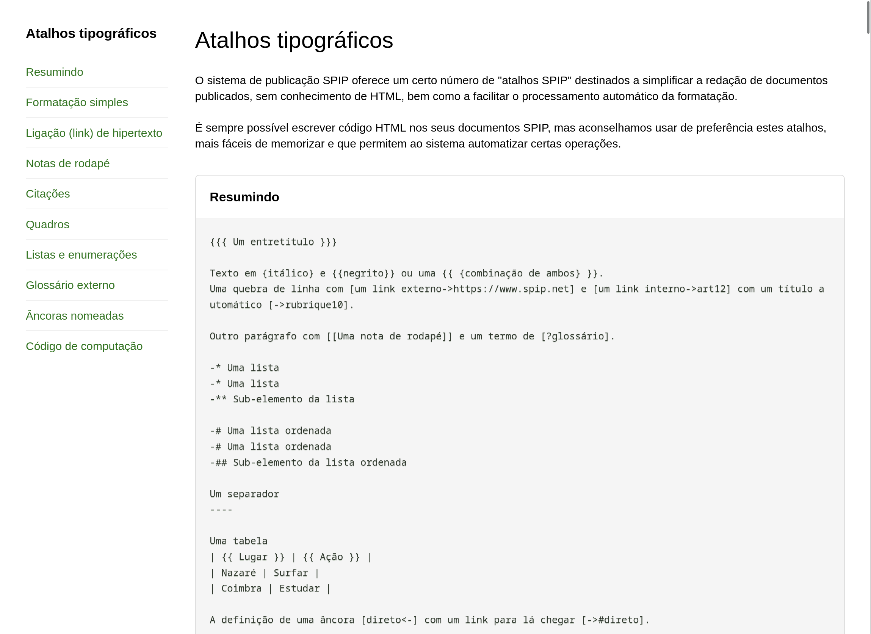Click Ligação (link) de hipertexto link
Screen dimensions: 871x634
coord(94,133)
